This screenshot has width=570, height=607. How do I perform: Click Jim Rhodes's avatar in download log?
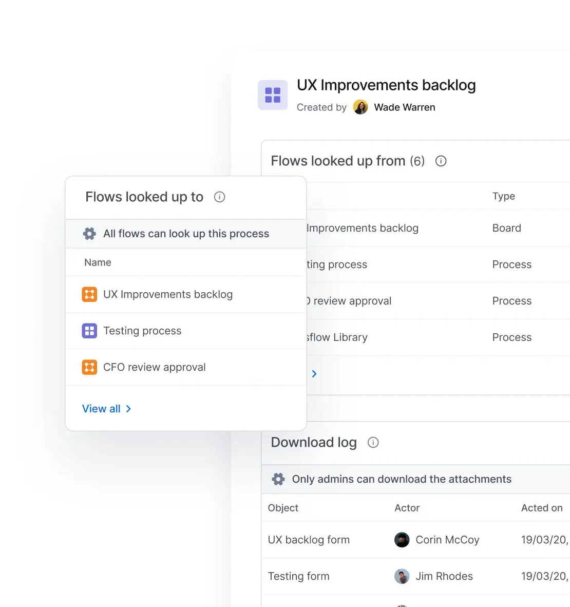coord(402,576)
